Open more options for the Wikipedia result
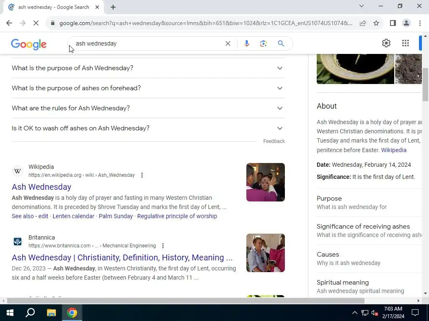 142,175
